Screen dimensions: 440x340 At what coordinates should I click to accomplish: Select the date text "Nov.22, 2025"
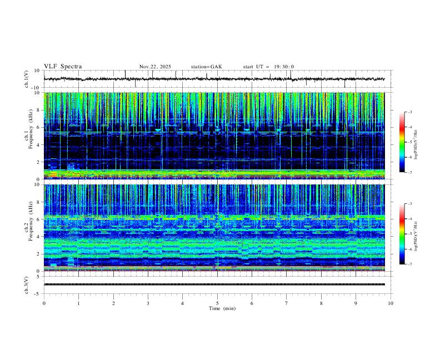155,67
